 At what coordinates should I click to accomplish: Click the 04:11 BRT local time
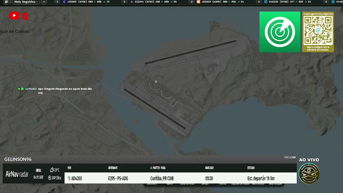click(x=38, y=177)
